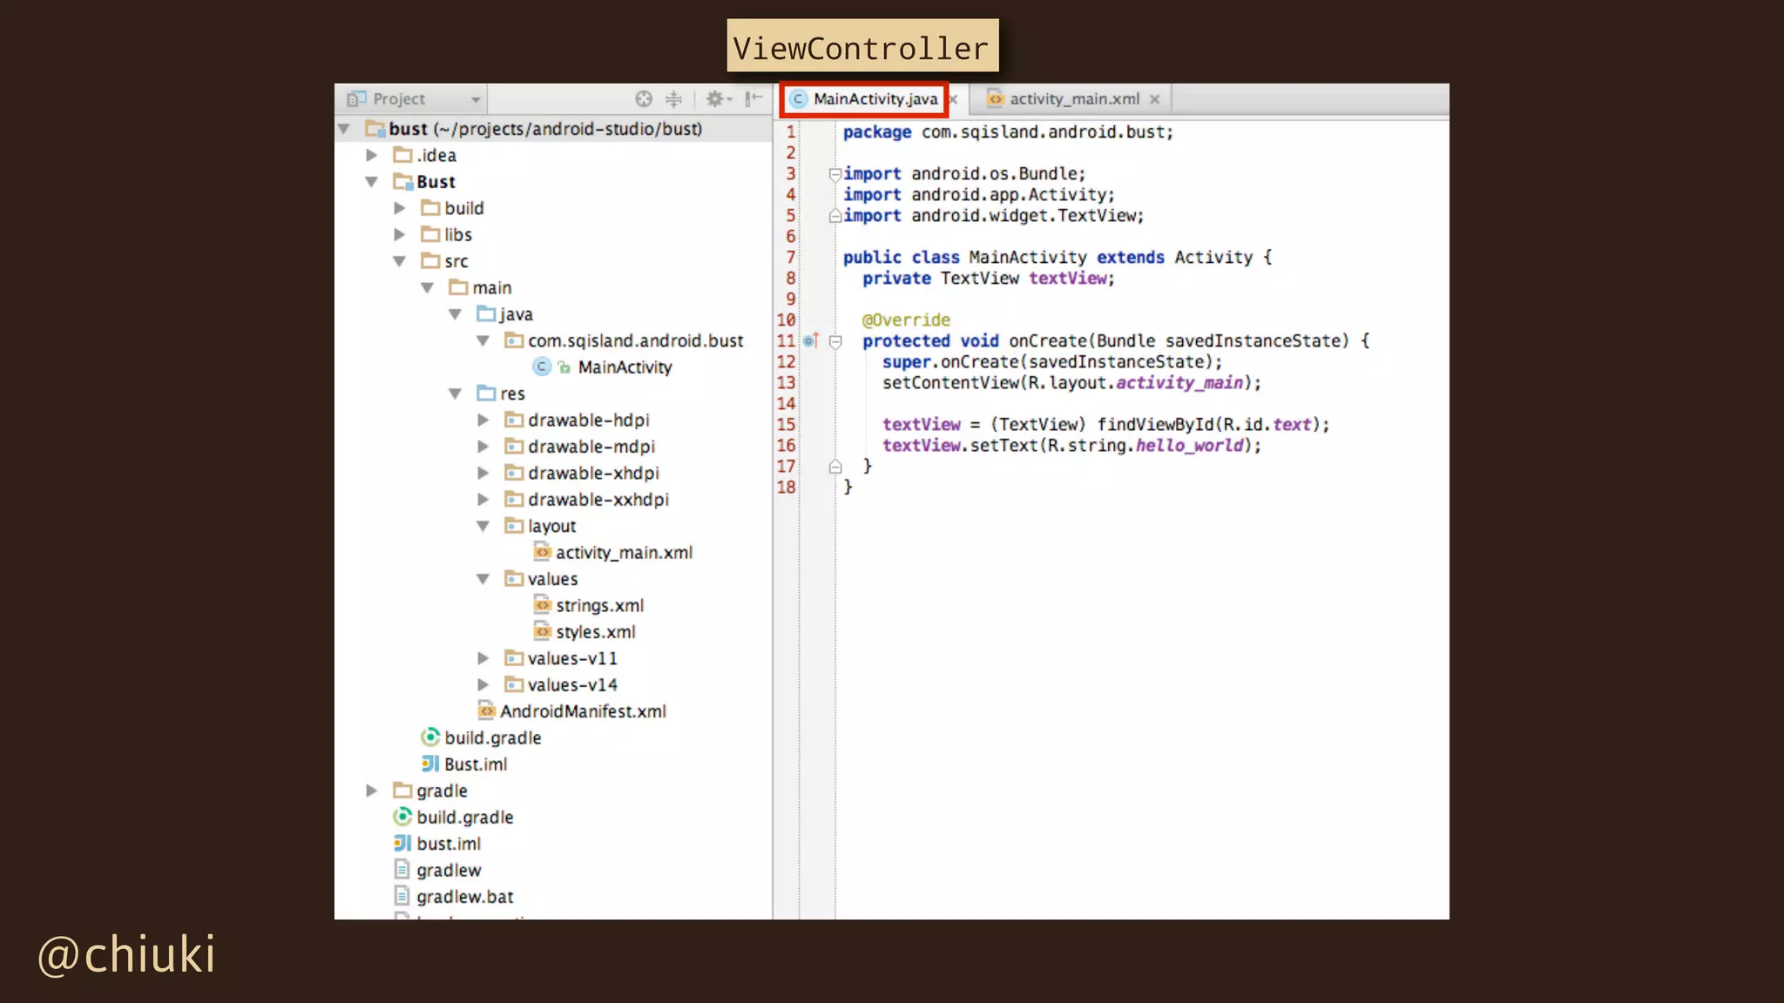Viewport: 1784px width, 1003px height.
Task: Select AndroidManifest.xml in the project tree
Action: tap(582, 712)
